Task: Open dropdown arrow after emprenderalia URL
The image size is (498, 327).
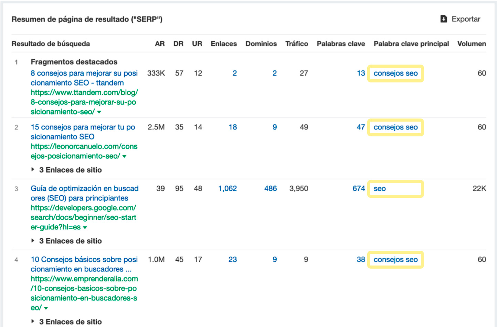Action: [46, 308]
